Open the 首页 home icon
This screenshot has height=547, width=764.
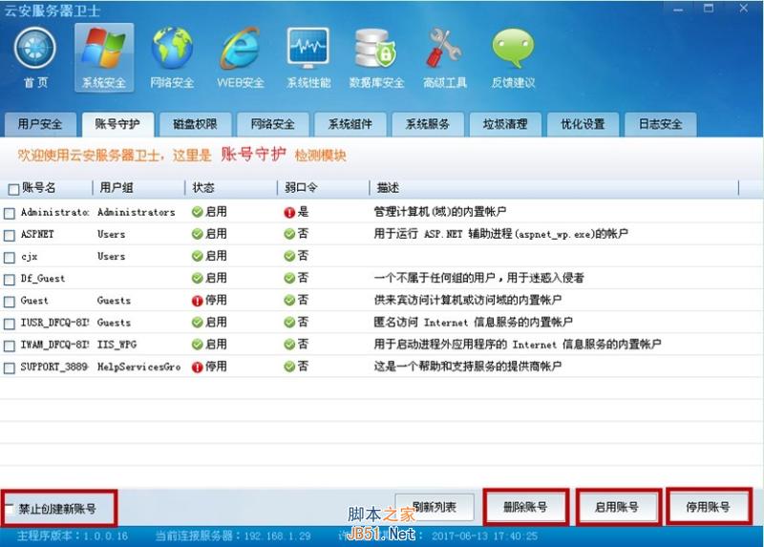click(35, 51)
